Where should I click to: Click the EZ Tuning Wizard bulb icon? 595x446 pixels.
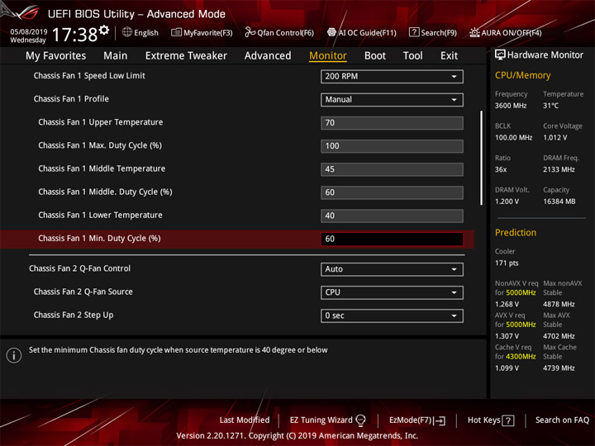(x=360, y=420)
